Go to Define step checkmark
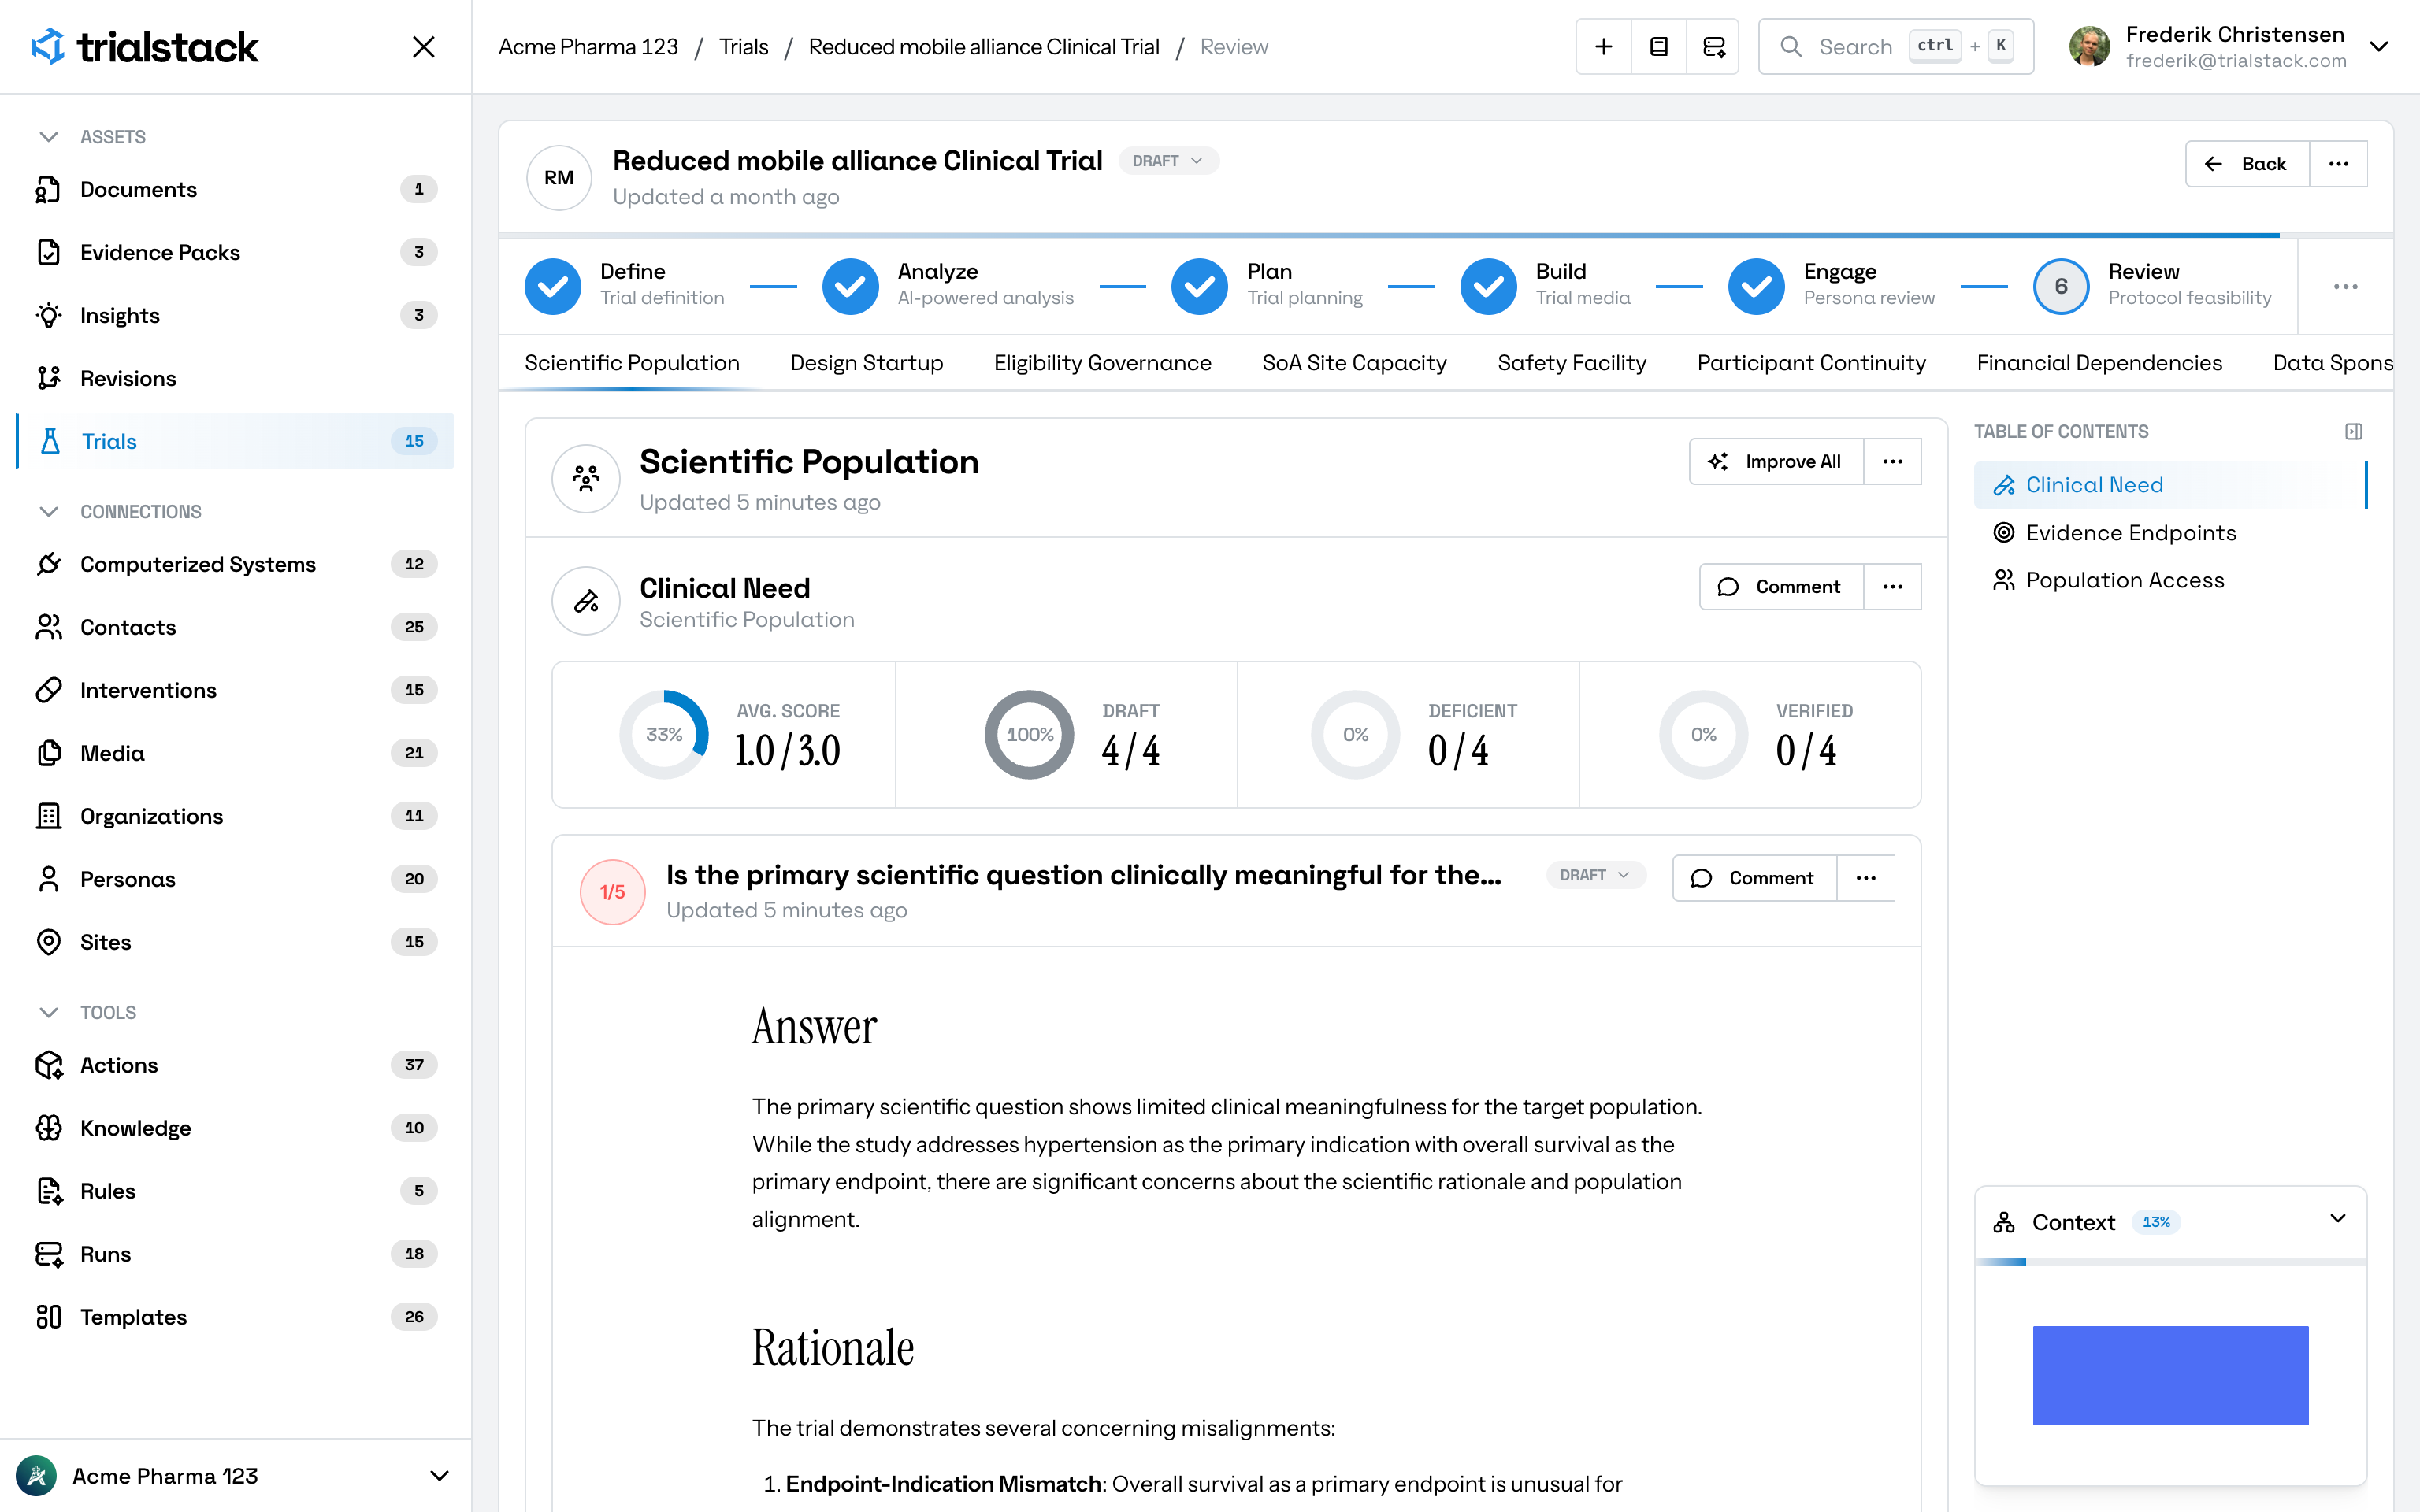Screen dimensions: 2420x1512 553,287
